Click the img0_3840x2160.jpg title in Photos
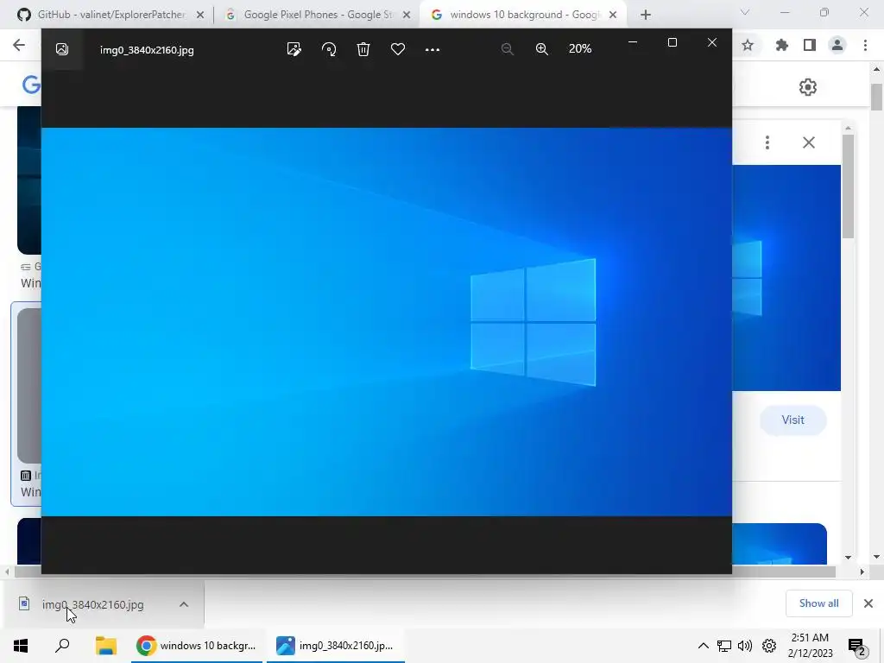Screen dimensions: 884x663 point(147,50)
